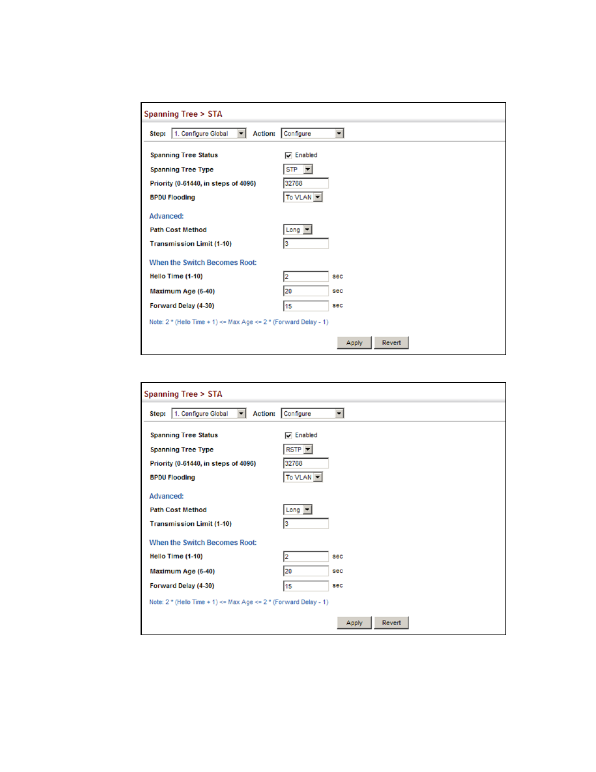Click 'Spanning Tree > STA' title in the STP panel
596x772 pixels.
pos(183,114)
